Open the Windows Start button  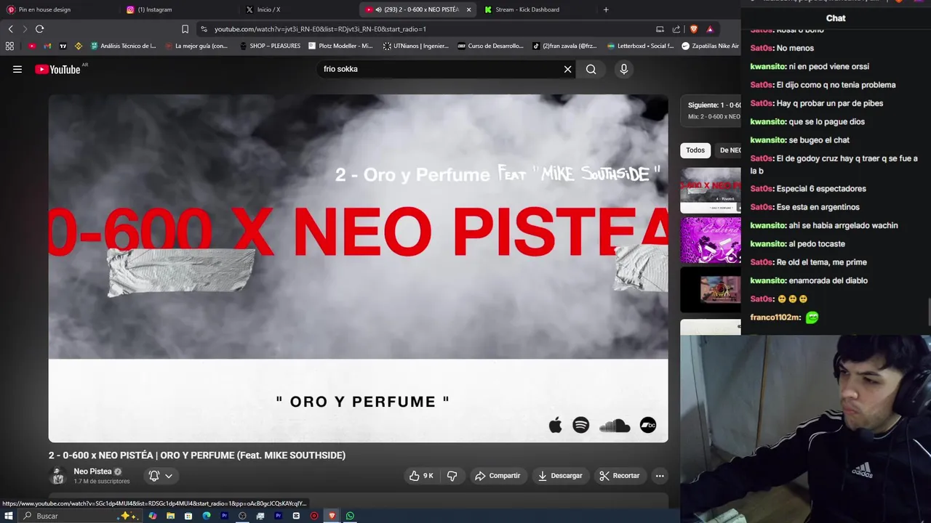click(9, 516)
